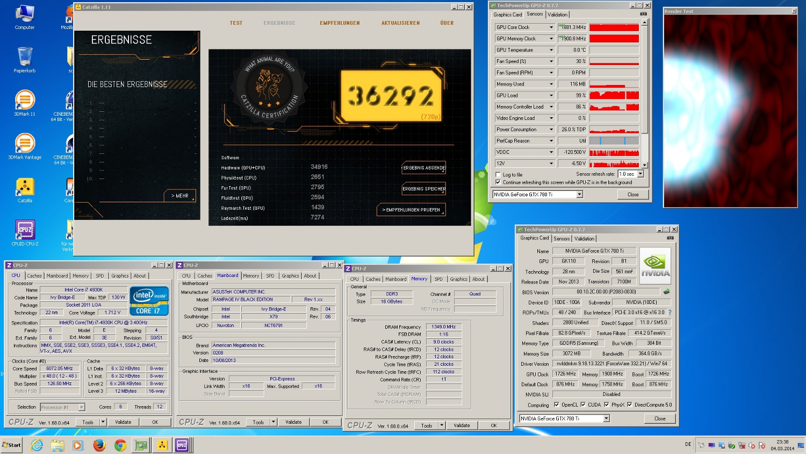806x454 pixels.
Task: Click the Start button
Action: pyautogui.click(x=12, y=445)
